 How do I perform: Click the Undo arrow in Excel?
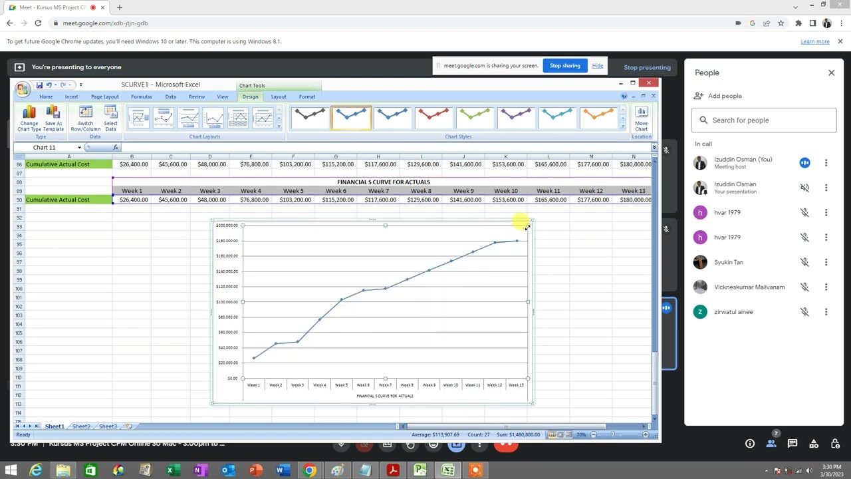(x=49, y=84)
